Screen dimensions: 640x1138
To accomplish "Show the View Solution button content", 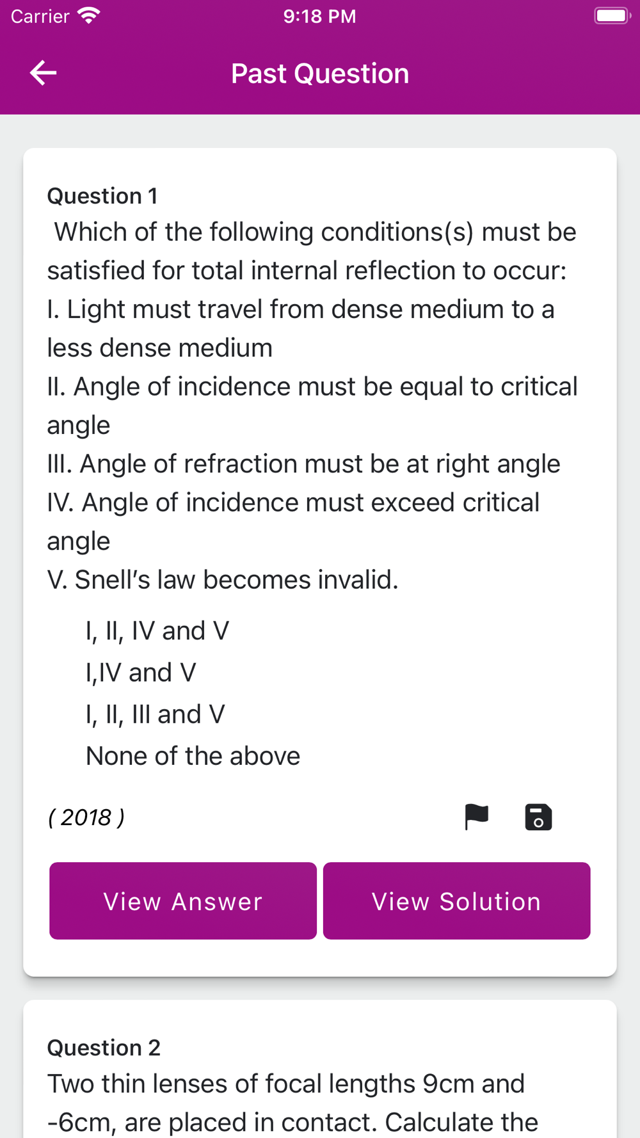I will click(x=457, y=901).
